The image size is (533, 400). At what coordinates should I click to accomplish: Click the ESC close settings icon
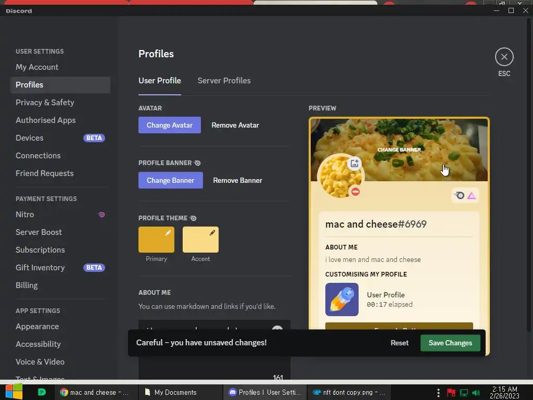click(x=504, y=57)
